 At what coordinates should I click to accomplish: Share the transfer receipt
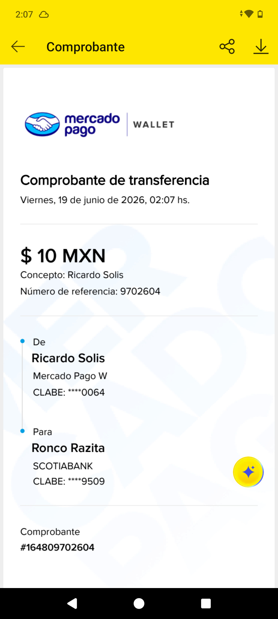coord(227,46)
